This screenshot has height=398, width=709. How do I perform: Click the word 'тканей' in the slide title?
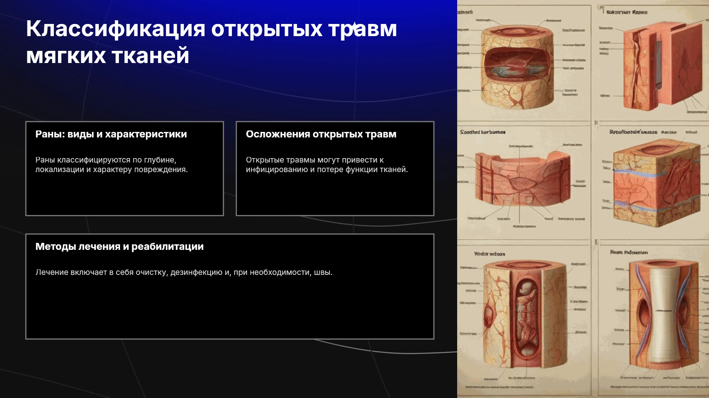click(151, 56)
